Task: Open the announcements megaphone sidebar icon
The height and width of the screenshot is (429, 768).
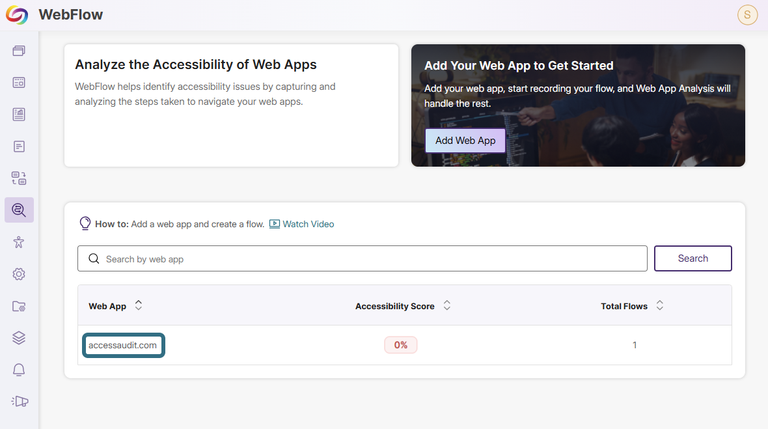Action: coord(20,402)
